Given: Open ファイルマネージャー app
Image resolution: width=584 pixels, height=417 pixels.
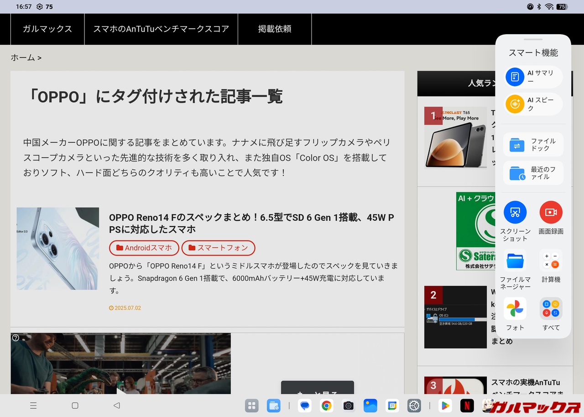Looking at the screenshot, I should 515,261.
